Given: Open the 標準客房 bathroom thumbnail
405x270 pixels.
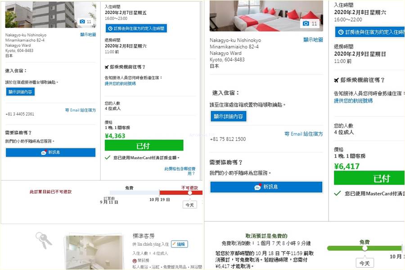Looking at the screenshot, I should (x=93, y=252).
